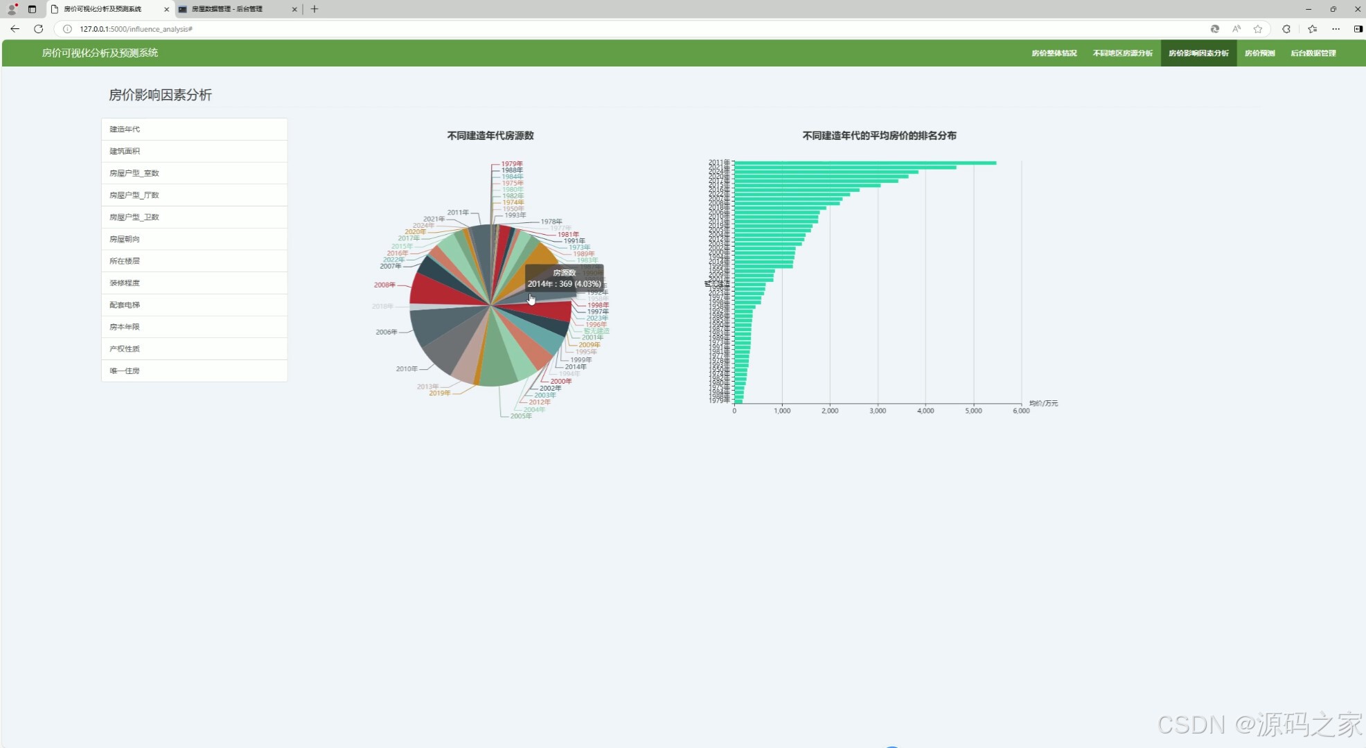The width and height of the screenshot is (1366, 748).
Task: Open 房价预测 navigation item
Action: [x=1259, y=53]
